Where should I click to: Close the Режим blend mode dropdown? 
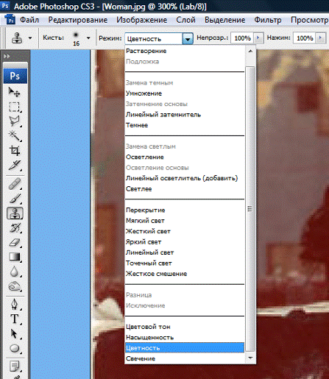(x=188, y=39)
